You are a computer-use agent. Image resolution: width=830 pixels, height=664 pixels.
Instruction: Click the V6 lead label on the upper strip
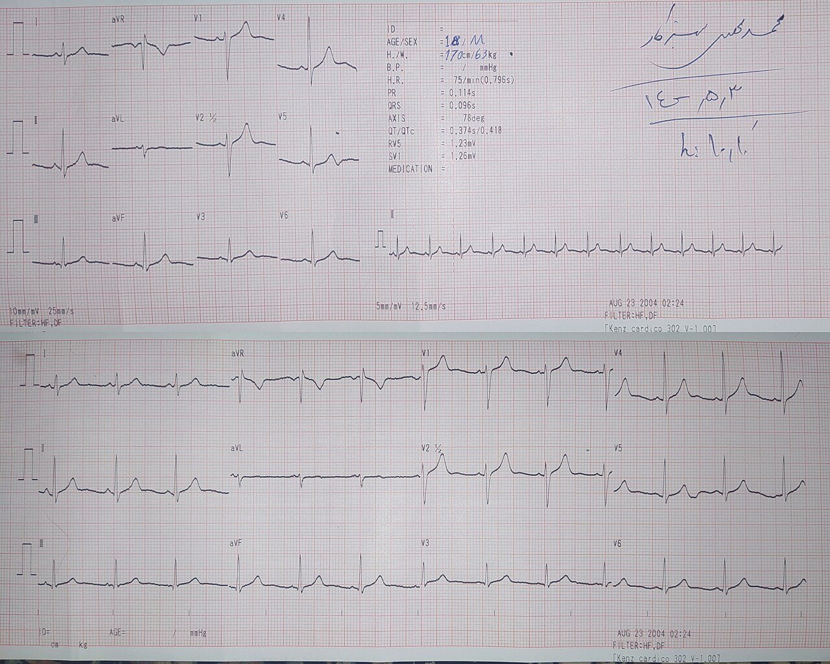pos(283,216)
